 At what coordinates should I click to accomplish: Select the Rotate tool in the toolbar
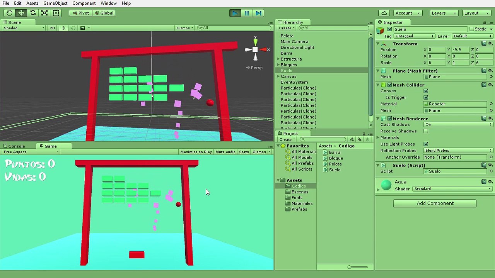coord(33,13)
